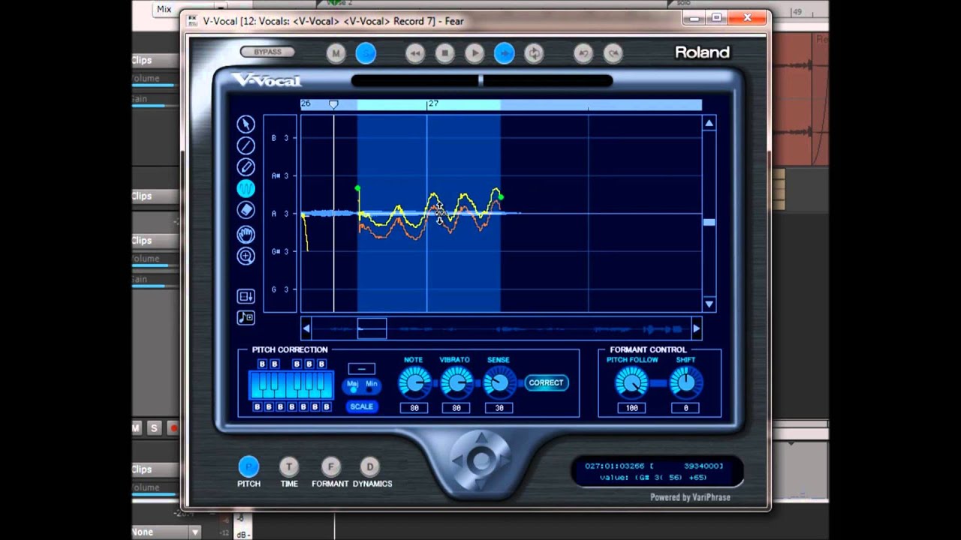Toggle leftmost B button above the keyboard
This screenshot has width=961, height=540.
coord(262,364)
